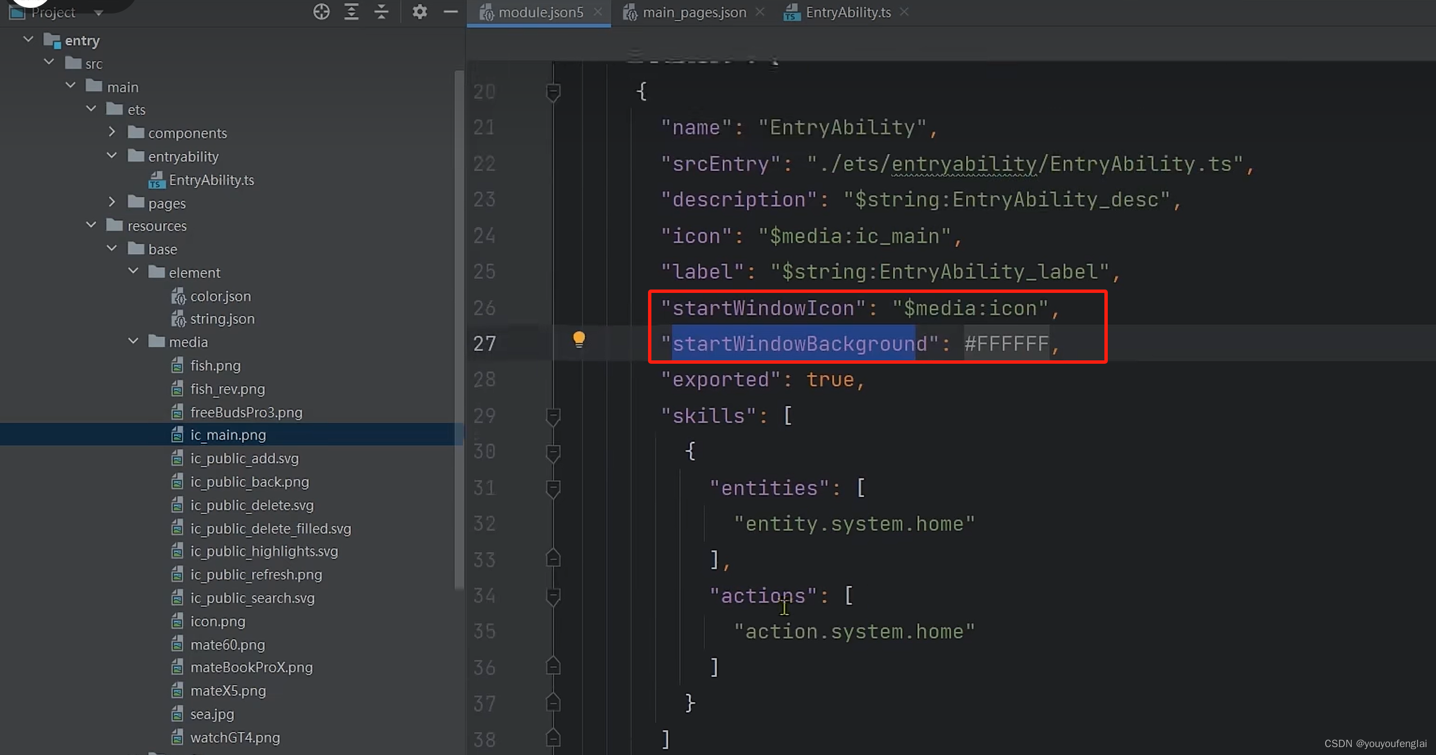The height and width of the screenshot is (755, 1436).
Task: Close the main_pages.json tab
Action: pos(759,11)
